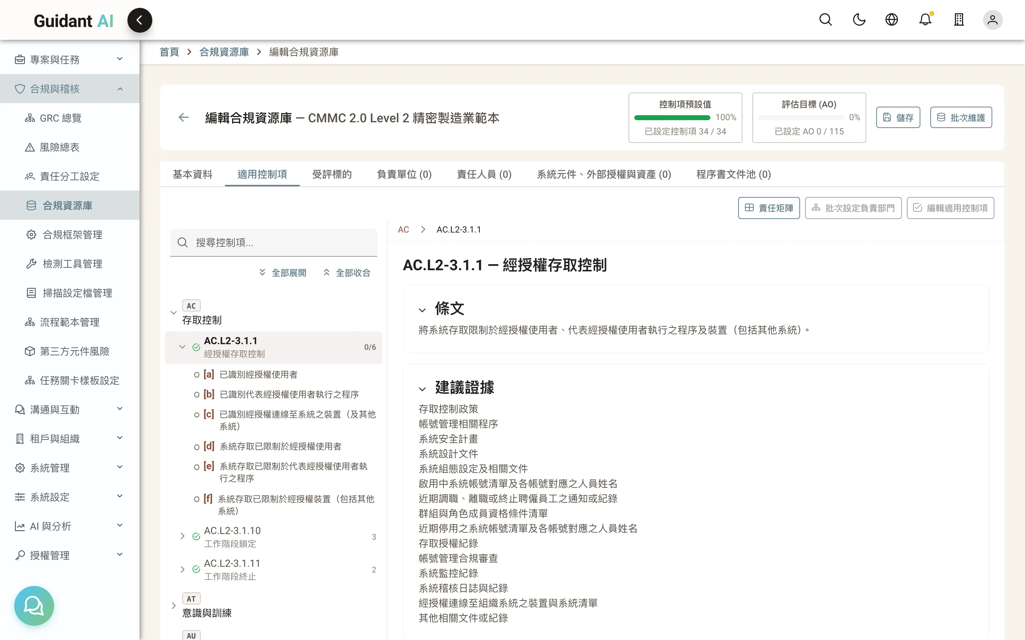Collapse the 建議證據 section
The width and height of the screenshot is (1025, 640).
[x=422, y=389]
